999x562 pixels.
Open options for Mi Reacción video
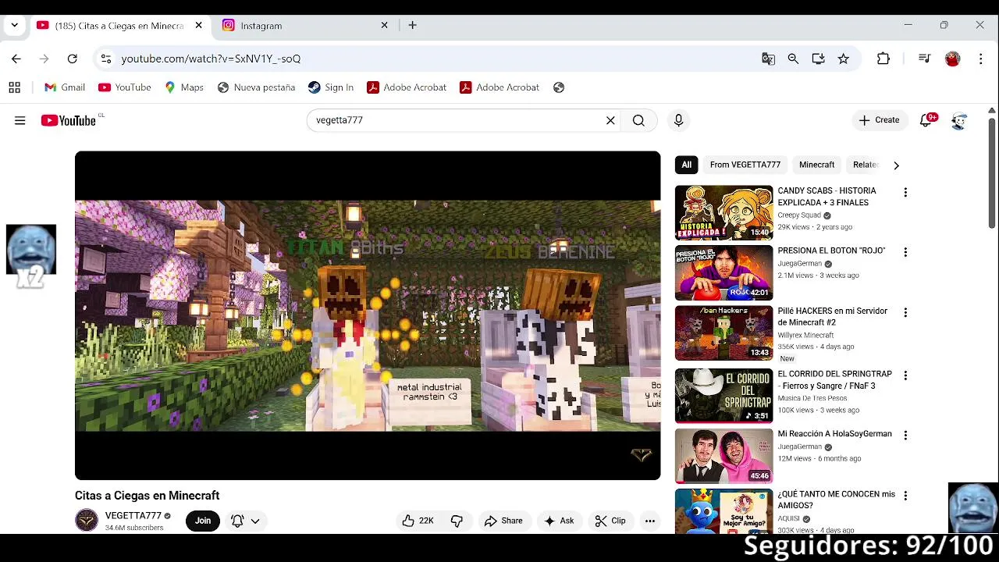click(x=905, y=436)
